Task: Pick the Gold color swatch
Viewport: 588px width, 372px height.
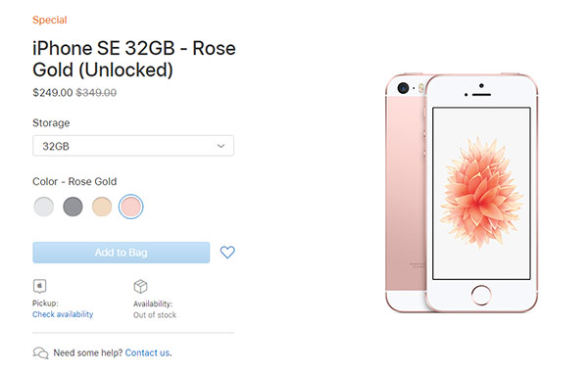Action: 102,207
